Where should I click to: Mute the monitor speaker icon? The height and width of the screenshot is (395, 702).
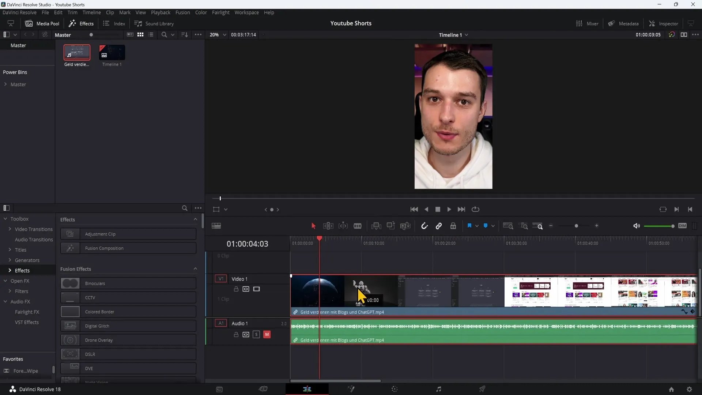click(x=637, y=226)
